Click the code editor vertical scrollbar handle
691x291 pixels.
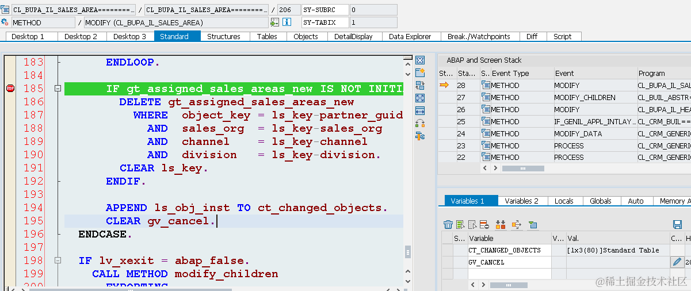click(408, 252)
